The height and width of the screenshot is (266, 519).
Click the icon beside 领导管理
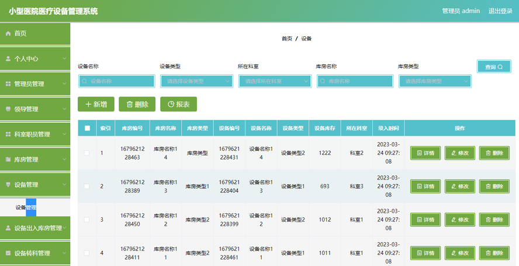(x=8, y=109)
